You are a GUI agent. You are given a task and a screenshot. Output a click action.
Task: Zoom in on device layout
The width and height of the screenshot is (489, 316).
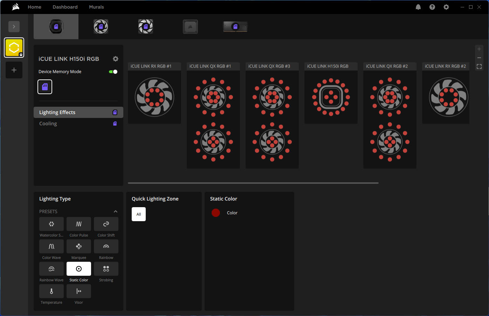479,49
